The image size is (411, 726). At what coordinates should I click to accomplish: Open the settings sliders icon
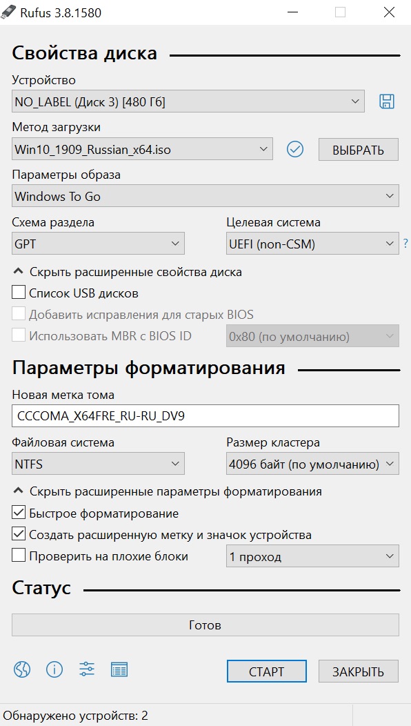click(87, 669)
